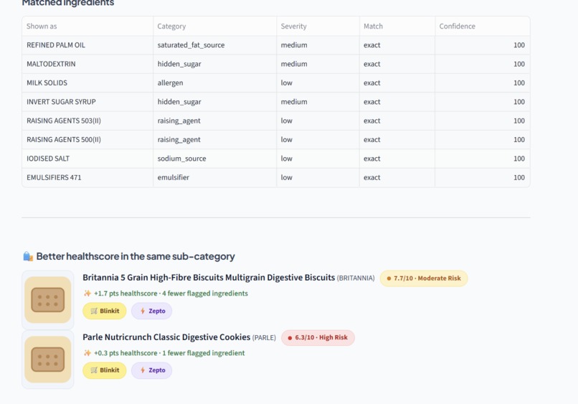Open Blinkit link for Parle Nutricrunch cookies

pos(104,370)
